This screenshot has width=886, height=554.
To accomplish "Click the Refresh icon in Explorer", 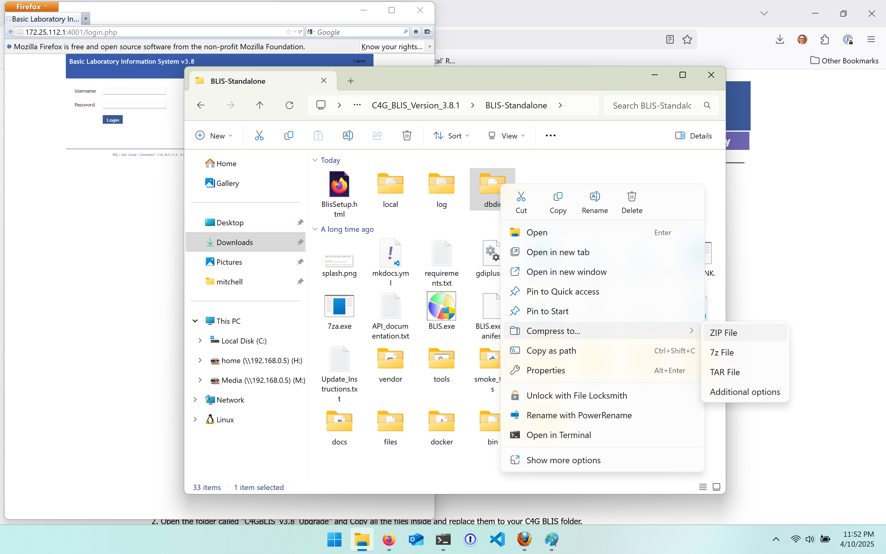I will pos(289,106).
